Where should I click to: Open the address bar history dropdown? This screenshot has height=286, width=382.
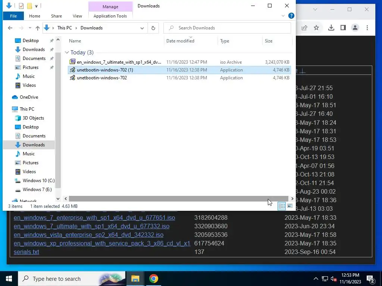142,28
